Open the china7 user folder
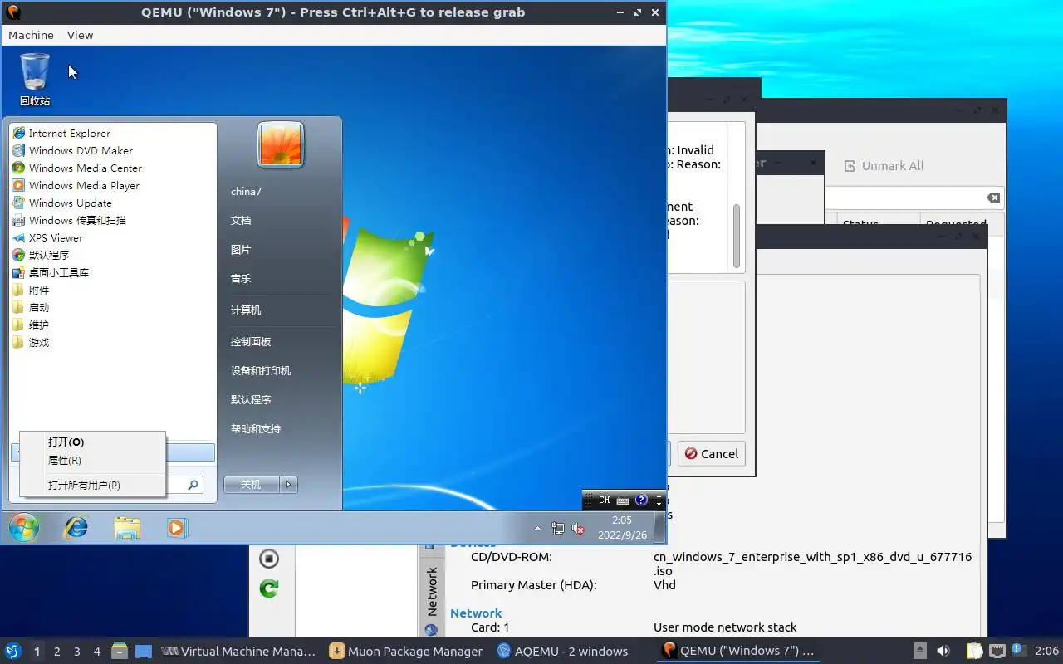 pos(246,191)
